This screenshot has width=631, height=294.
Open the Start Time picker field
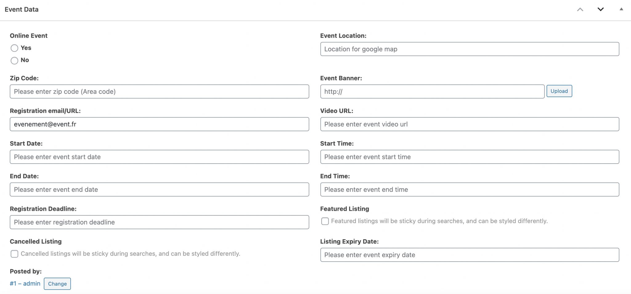click(469, 157)
